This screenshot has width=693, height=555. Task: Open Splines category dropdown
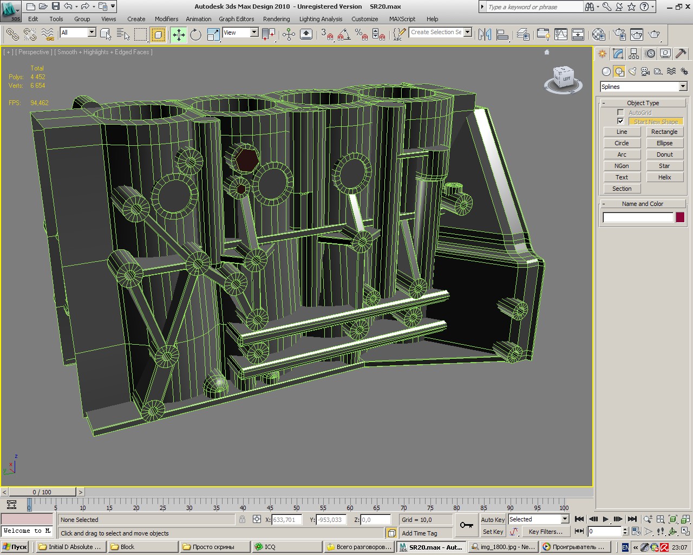coord(683,87)
